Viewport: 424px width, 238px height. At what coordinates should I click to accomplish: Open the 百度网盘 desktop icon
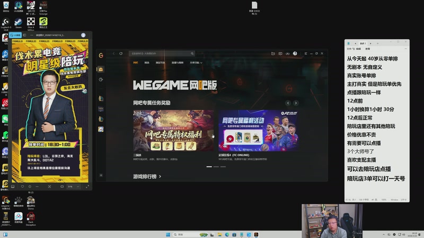(19, 217)
